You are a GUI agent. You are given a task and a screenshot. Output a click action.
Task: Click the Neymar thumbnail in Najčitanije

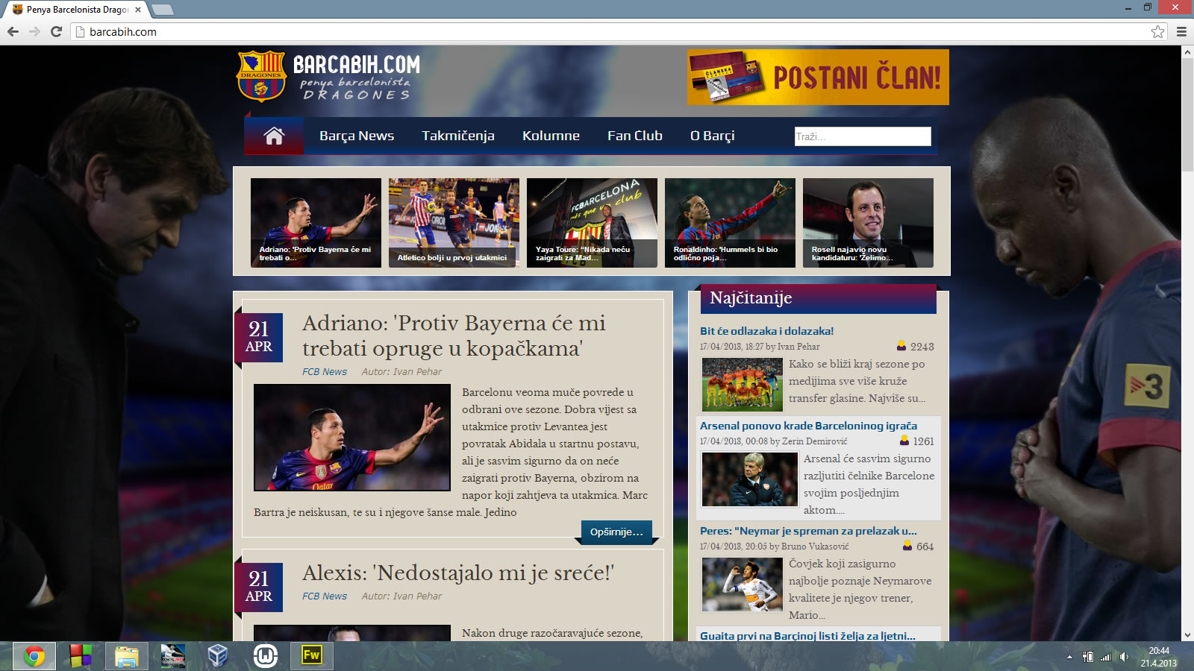(x=743, y=585)
